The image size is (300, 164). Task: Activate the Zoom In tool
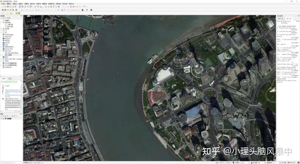(25, 6)
